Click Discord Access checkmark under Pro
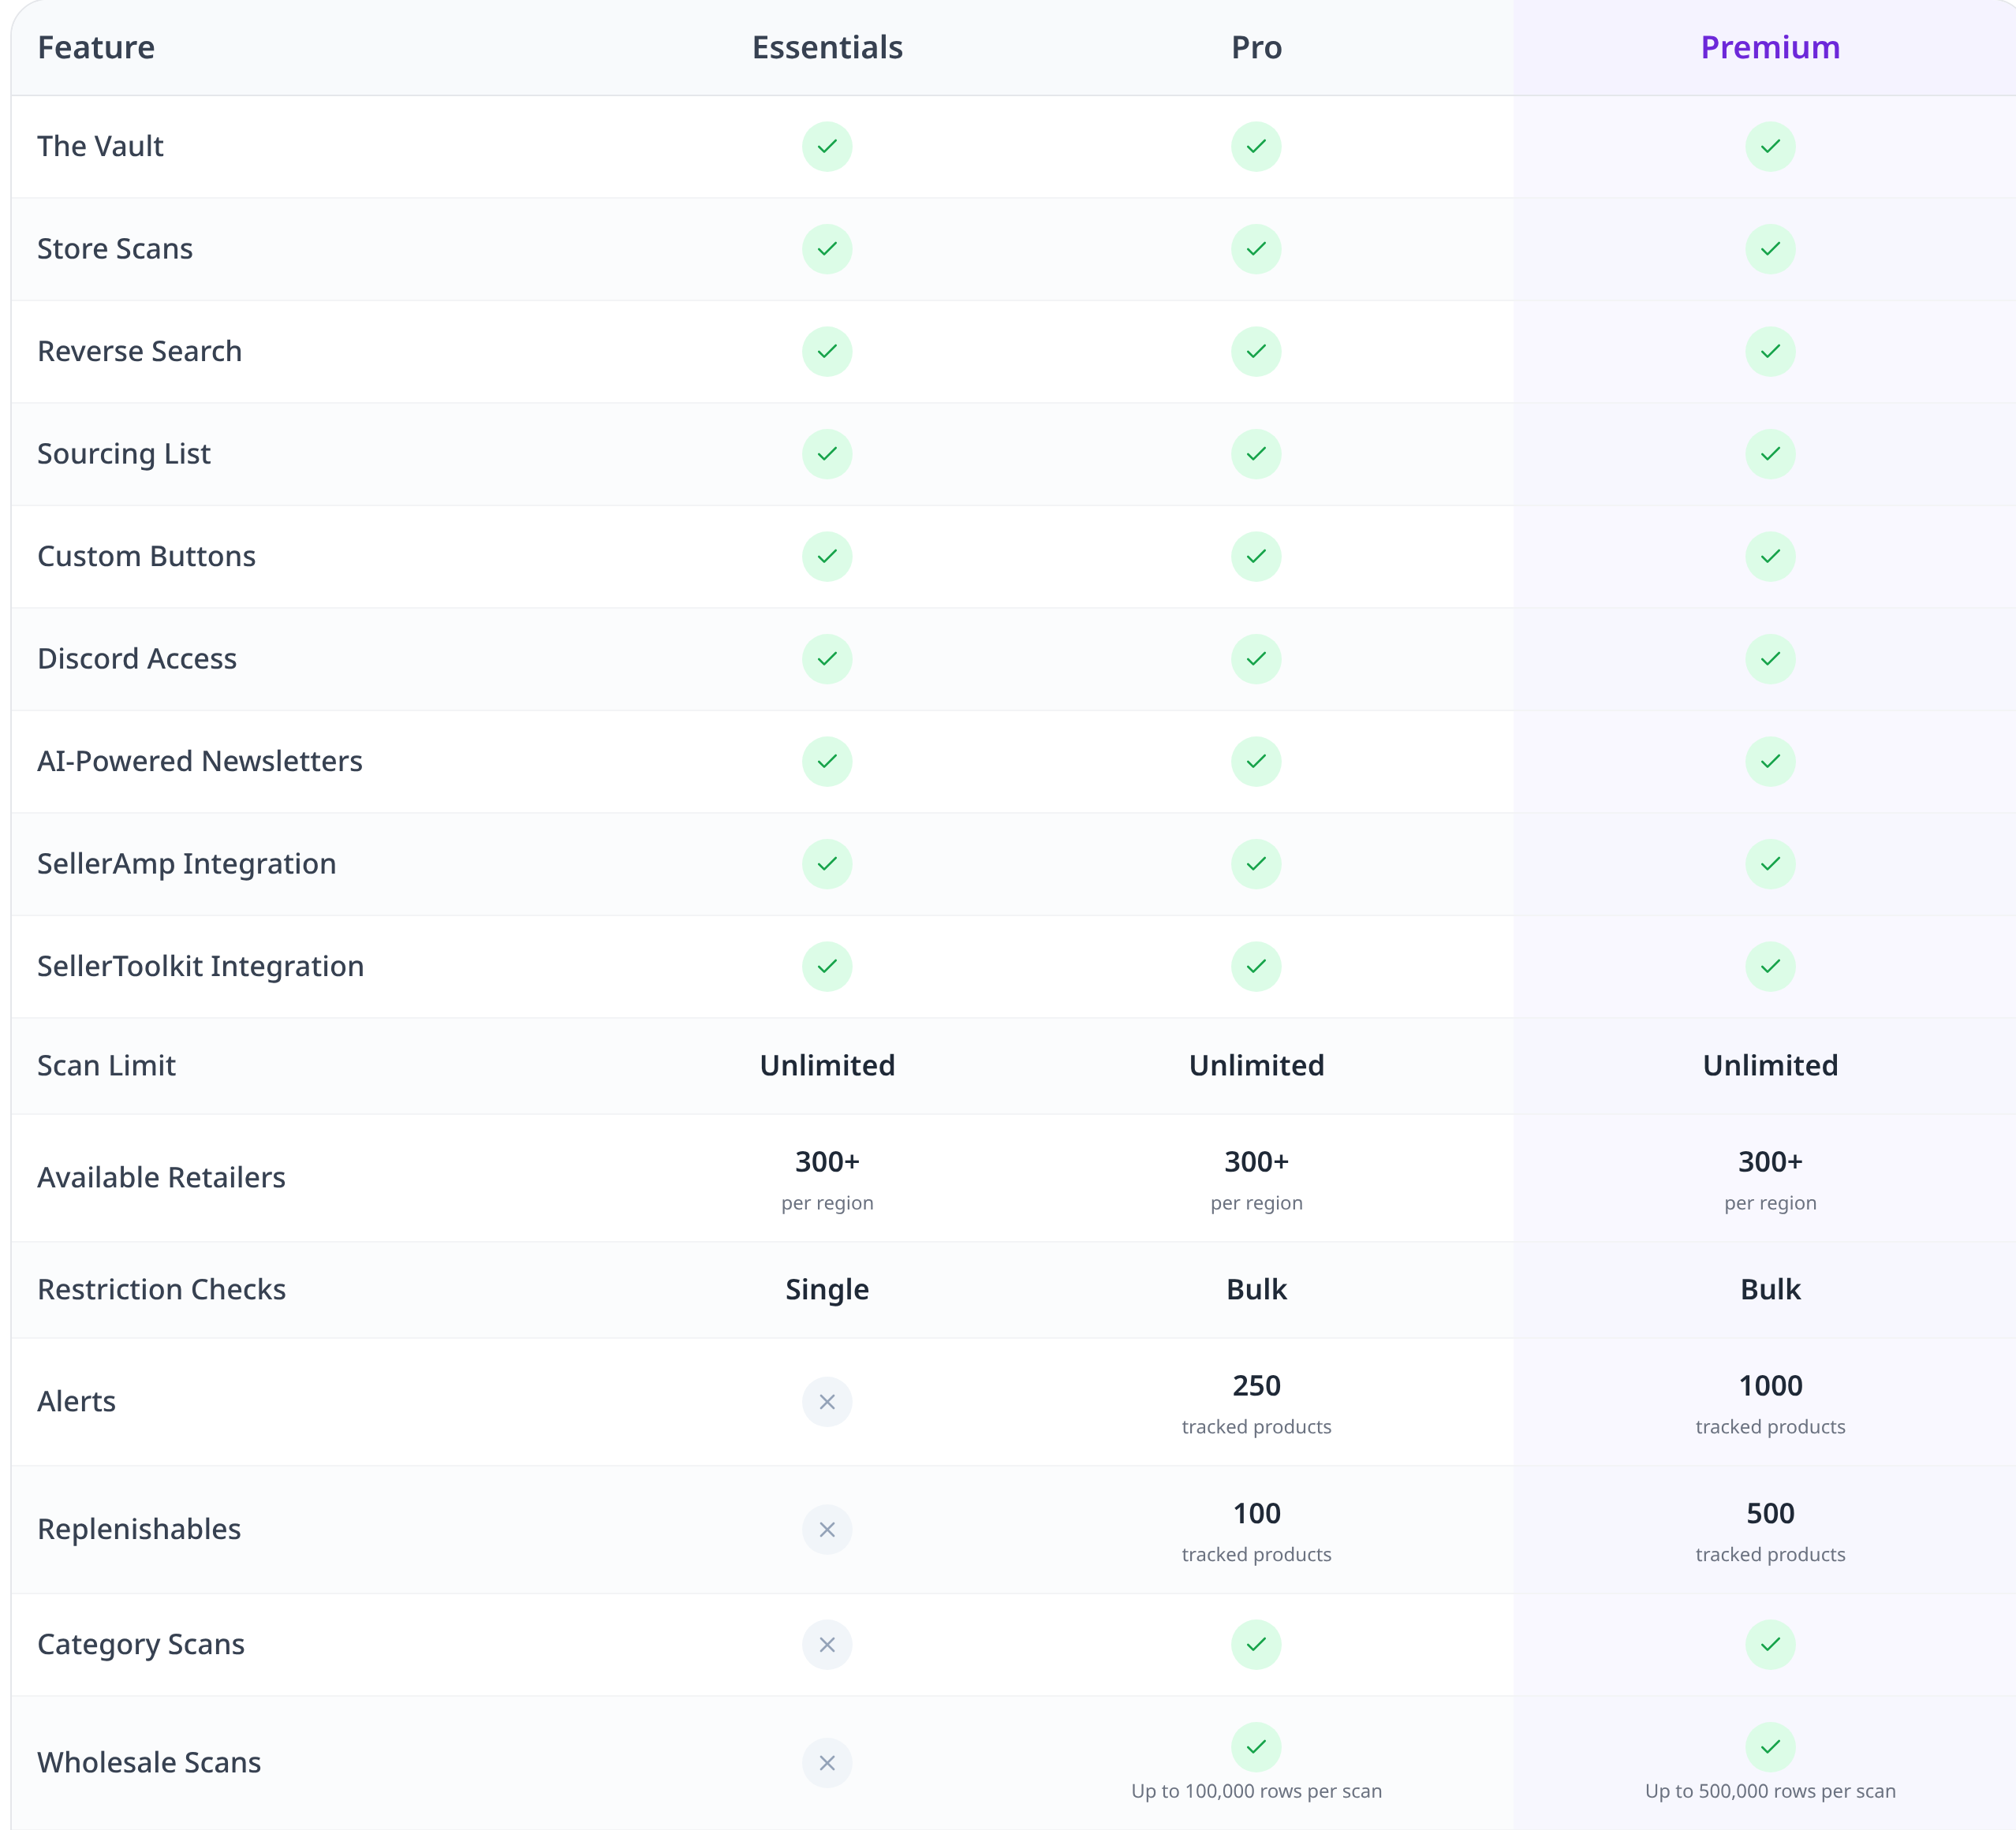Screen dimensions: 2016x1830 point(1256,658)
